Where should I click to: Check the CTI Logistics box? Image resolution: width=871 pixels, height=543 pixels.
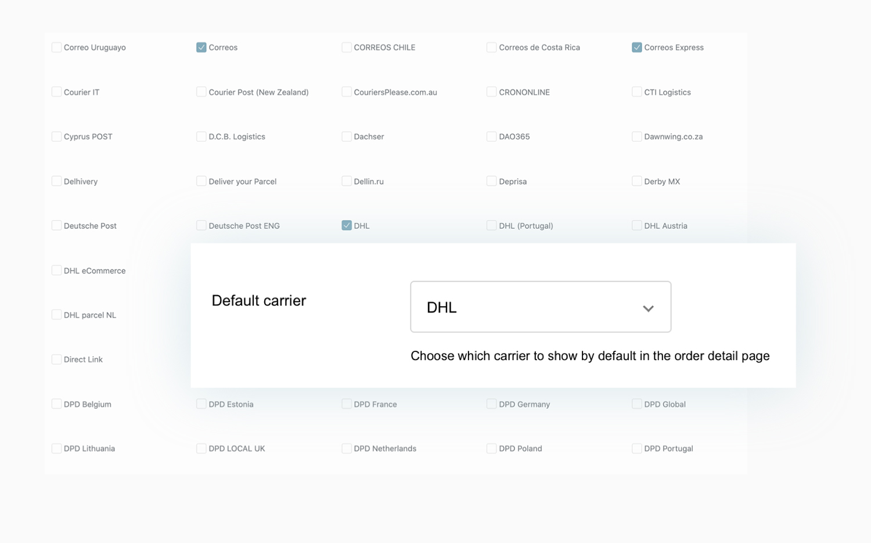[x=636, y=92]
